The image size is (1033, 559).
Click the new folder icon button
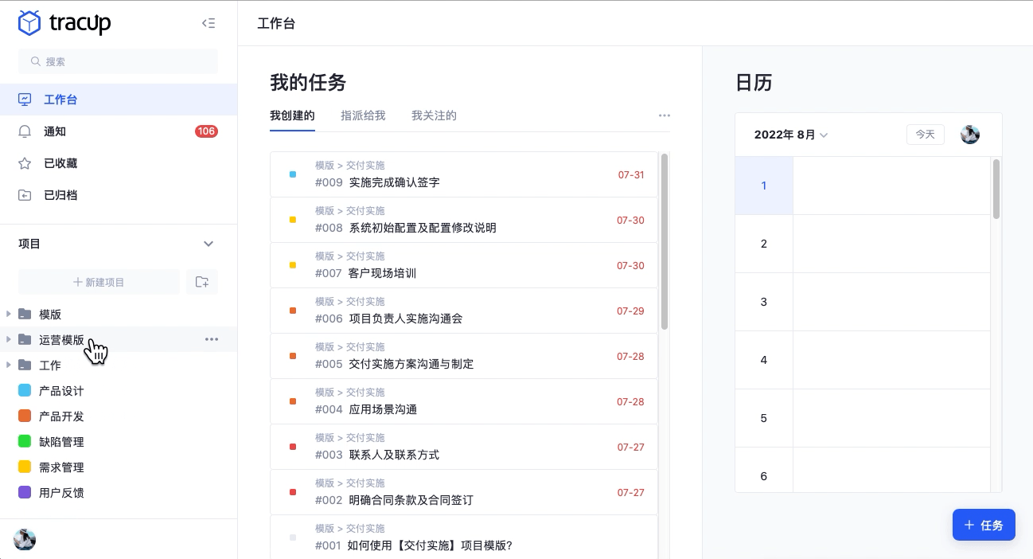click(x=202, y=282)
